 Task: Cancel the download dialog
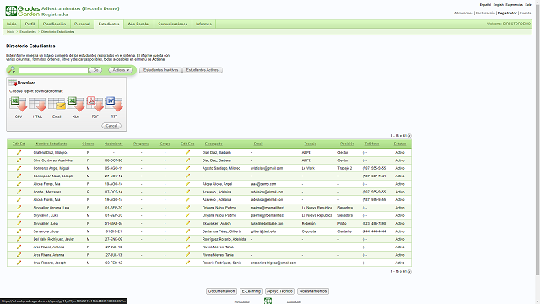111,126
